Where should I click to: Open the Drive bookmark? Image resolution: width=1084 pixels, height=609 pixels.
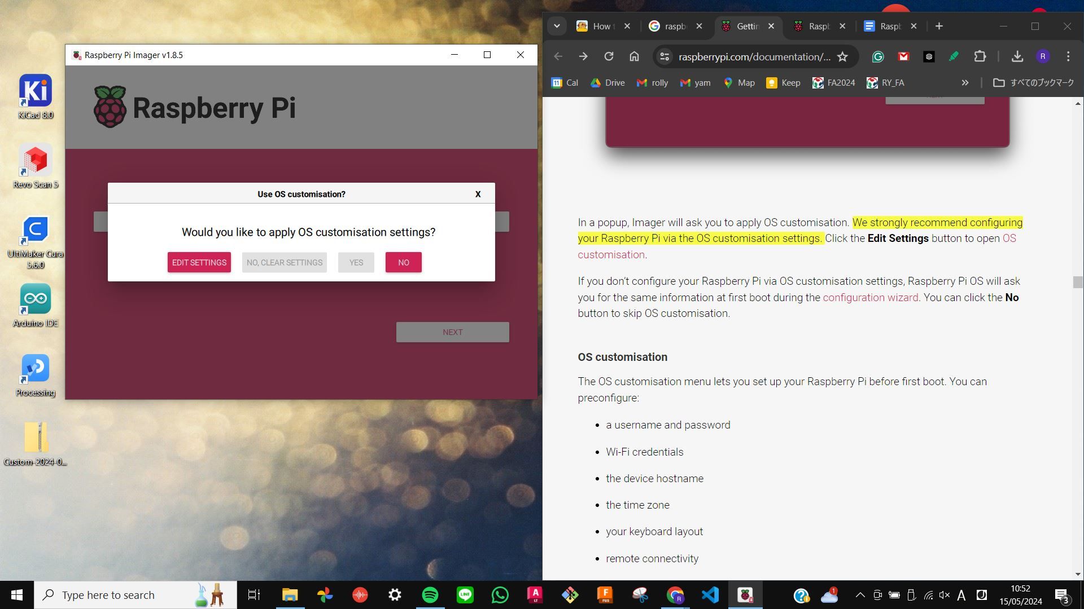pyautogui.click(x=607, y=82)
